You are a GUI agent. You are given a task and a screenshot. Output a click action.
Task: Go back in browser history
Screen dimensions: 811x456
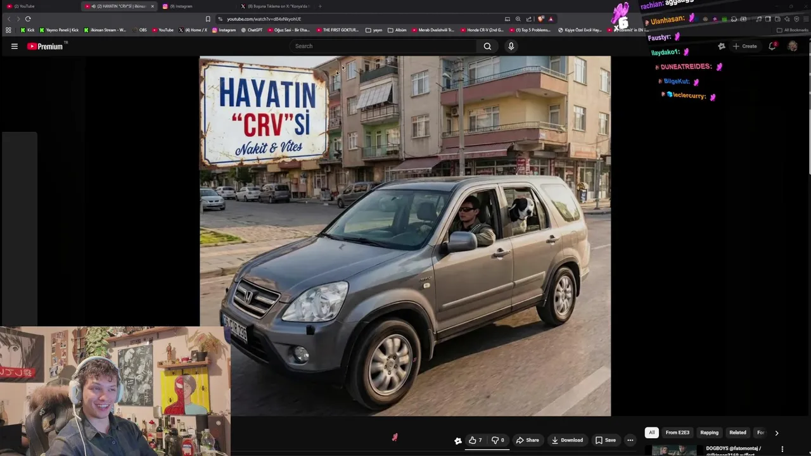[9, 19]
